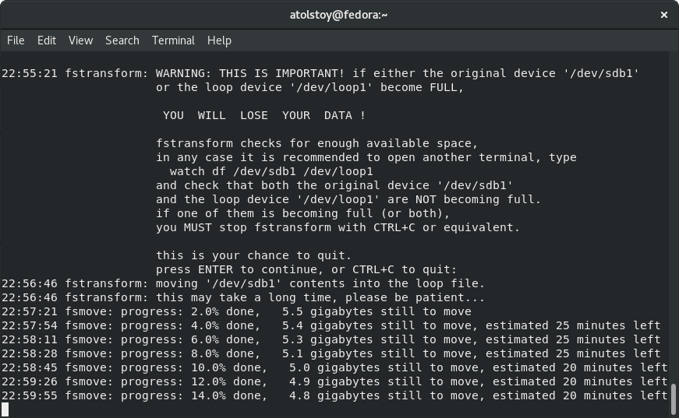The height and width of the screenshot is (418, 679).
Task: Click the 'YOU WILL LOSE YOUR DATA' warning line
Action: pyautogui.click(x=263, y=115)
